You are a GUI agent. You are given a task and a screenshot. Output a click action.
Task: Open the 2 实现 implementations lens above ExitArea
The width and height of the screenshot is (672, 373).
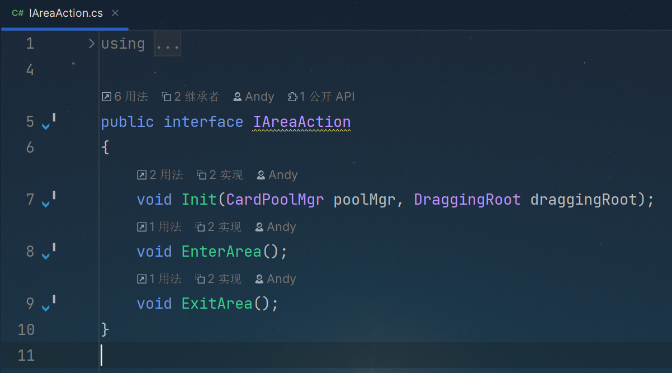click(218, 279)
